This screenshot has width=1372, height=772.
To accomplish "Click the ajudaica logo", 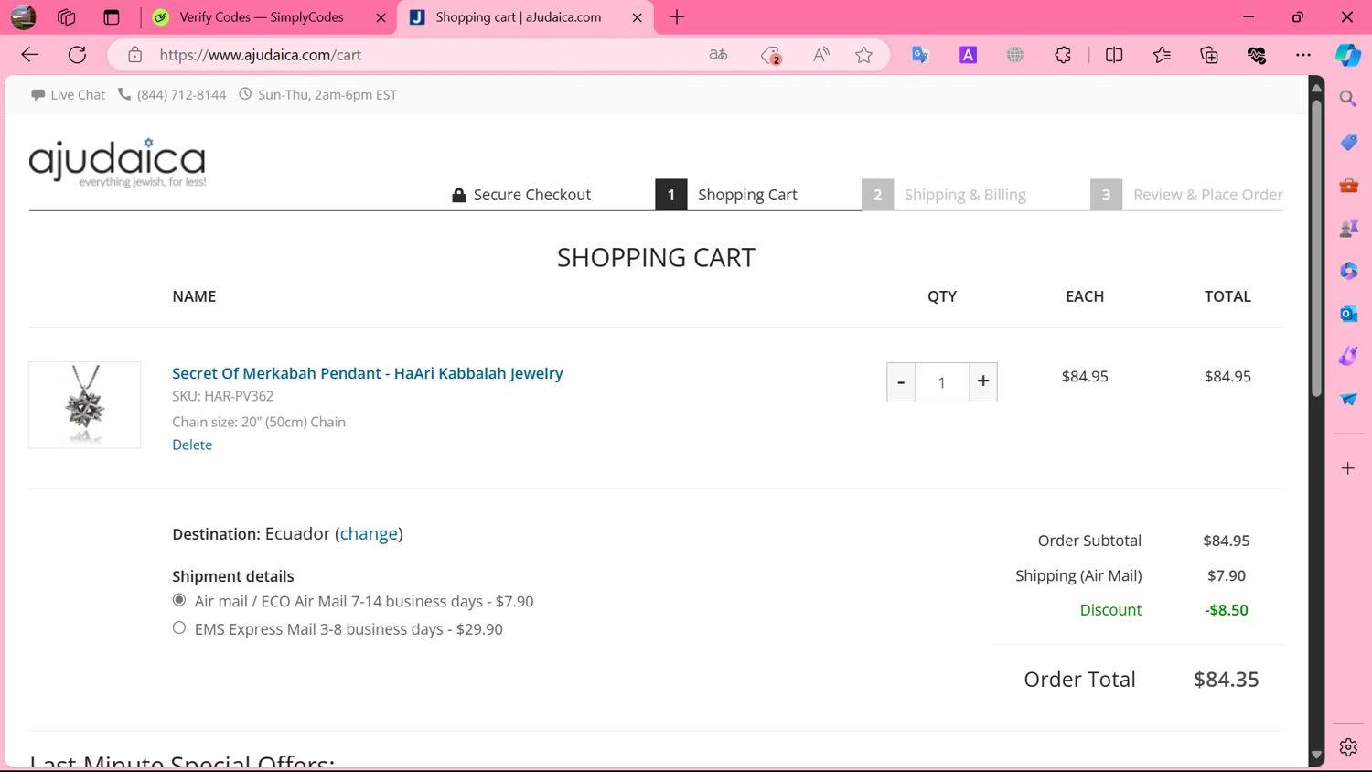I will pos(117,163).
